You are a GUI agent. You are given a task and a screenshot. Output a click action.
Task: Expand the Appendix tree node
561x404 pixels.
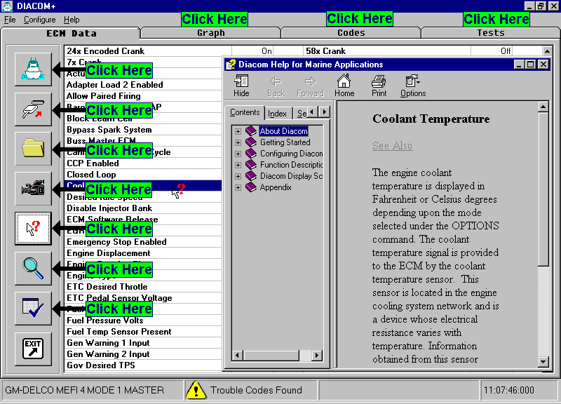coord(238,187)
